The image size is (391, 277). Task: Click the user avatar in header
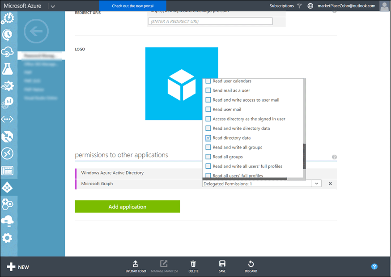click(385, 6)
